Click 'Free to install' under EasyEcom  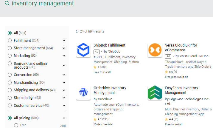pos(173,124)
